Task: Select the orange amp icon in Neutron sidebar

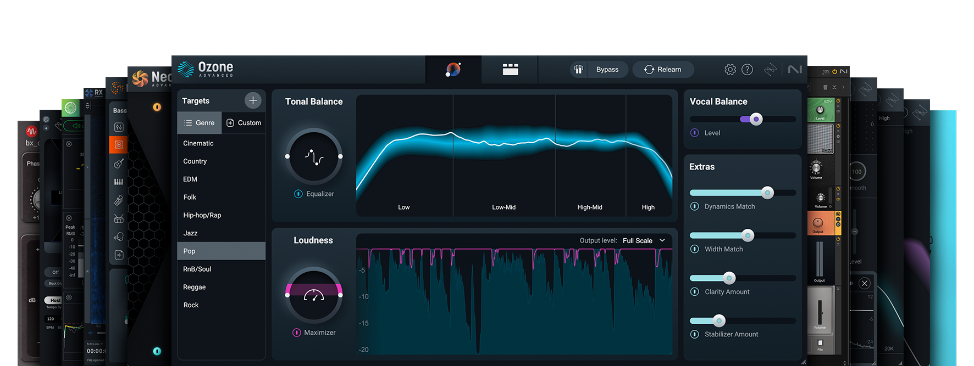Action: click(x=118, y=145)
